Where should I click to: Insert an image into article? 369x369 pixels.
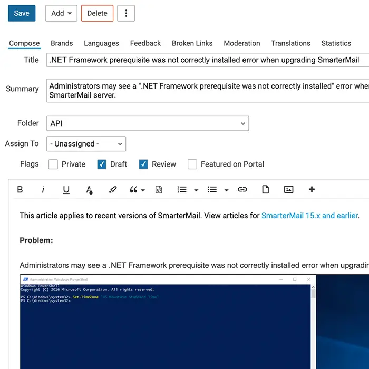tap(288, 189)
